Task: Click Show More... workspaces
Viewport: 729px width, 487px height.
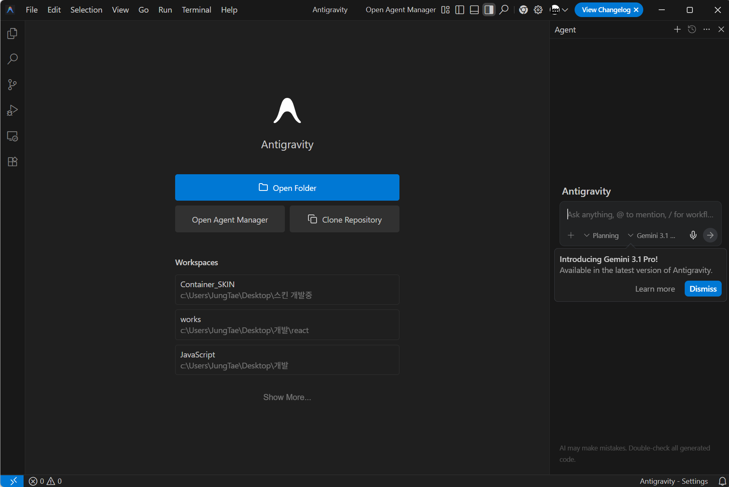Action: pyautogui.click(x=287, y=397)
